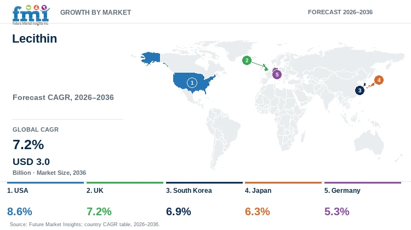
Task: Click the 'USD 3.0' market size value
Action: 31,162
